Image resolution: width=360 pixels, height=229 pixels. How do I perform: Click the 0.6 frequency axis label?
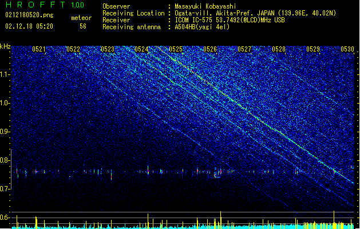coord(5,218)
